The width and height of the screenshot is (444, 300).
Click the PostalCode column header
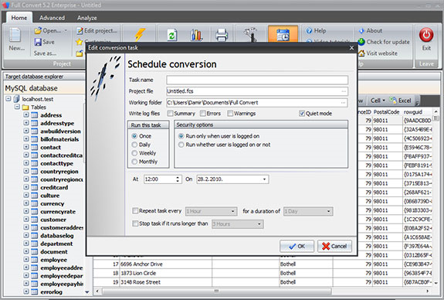[386, 112]
